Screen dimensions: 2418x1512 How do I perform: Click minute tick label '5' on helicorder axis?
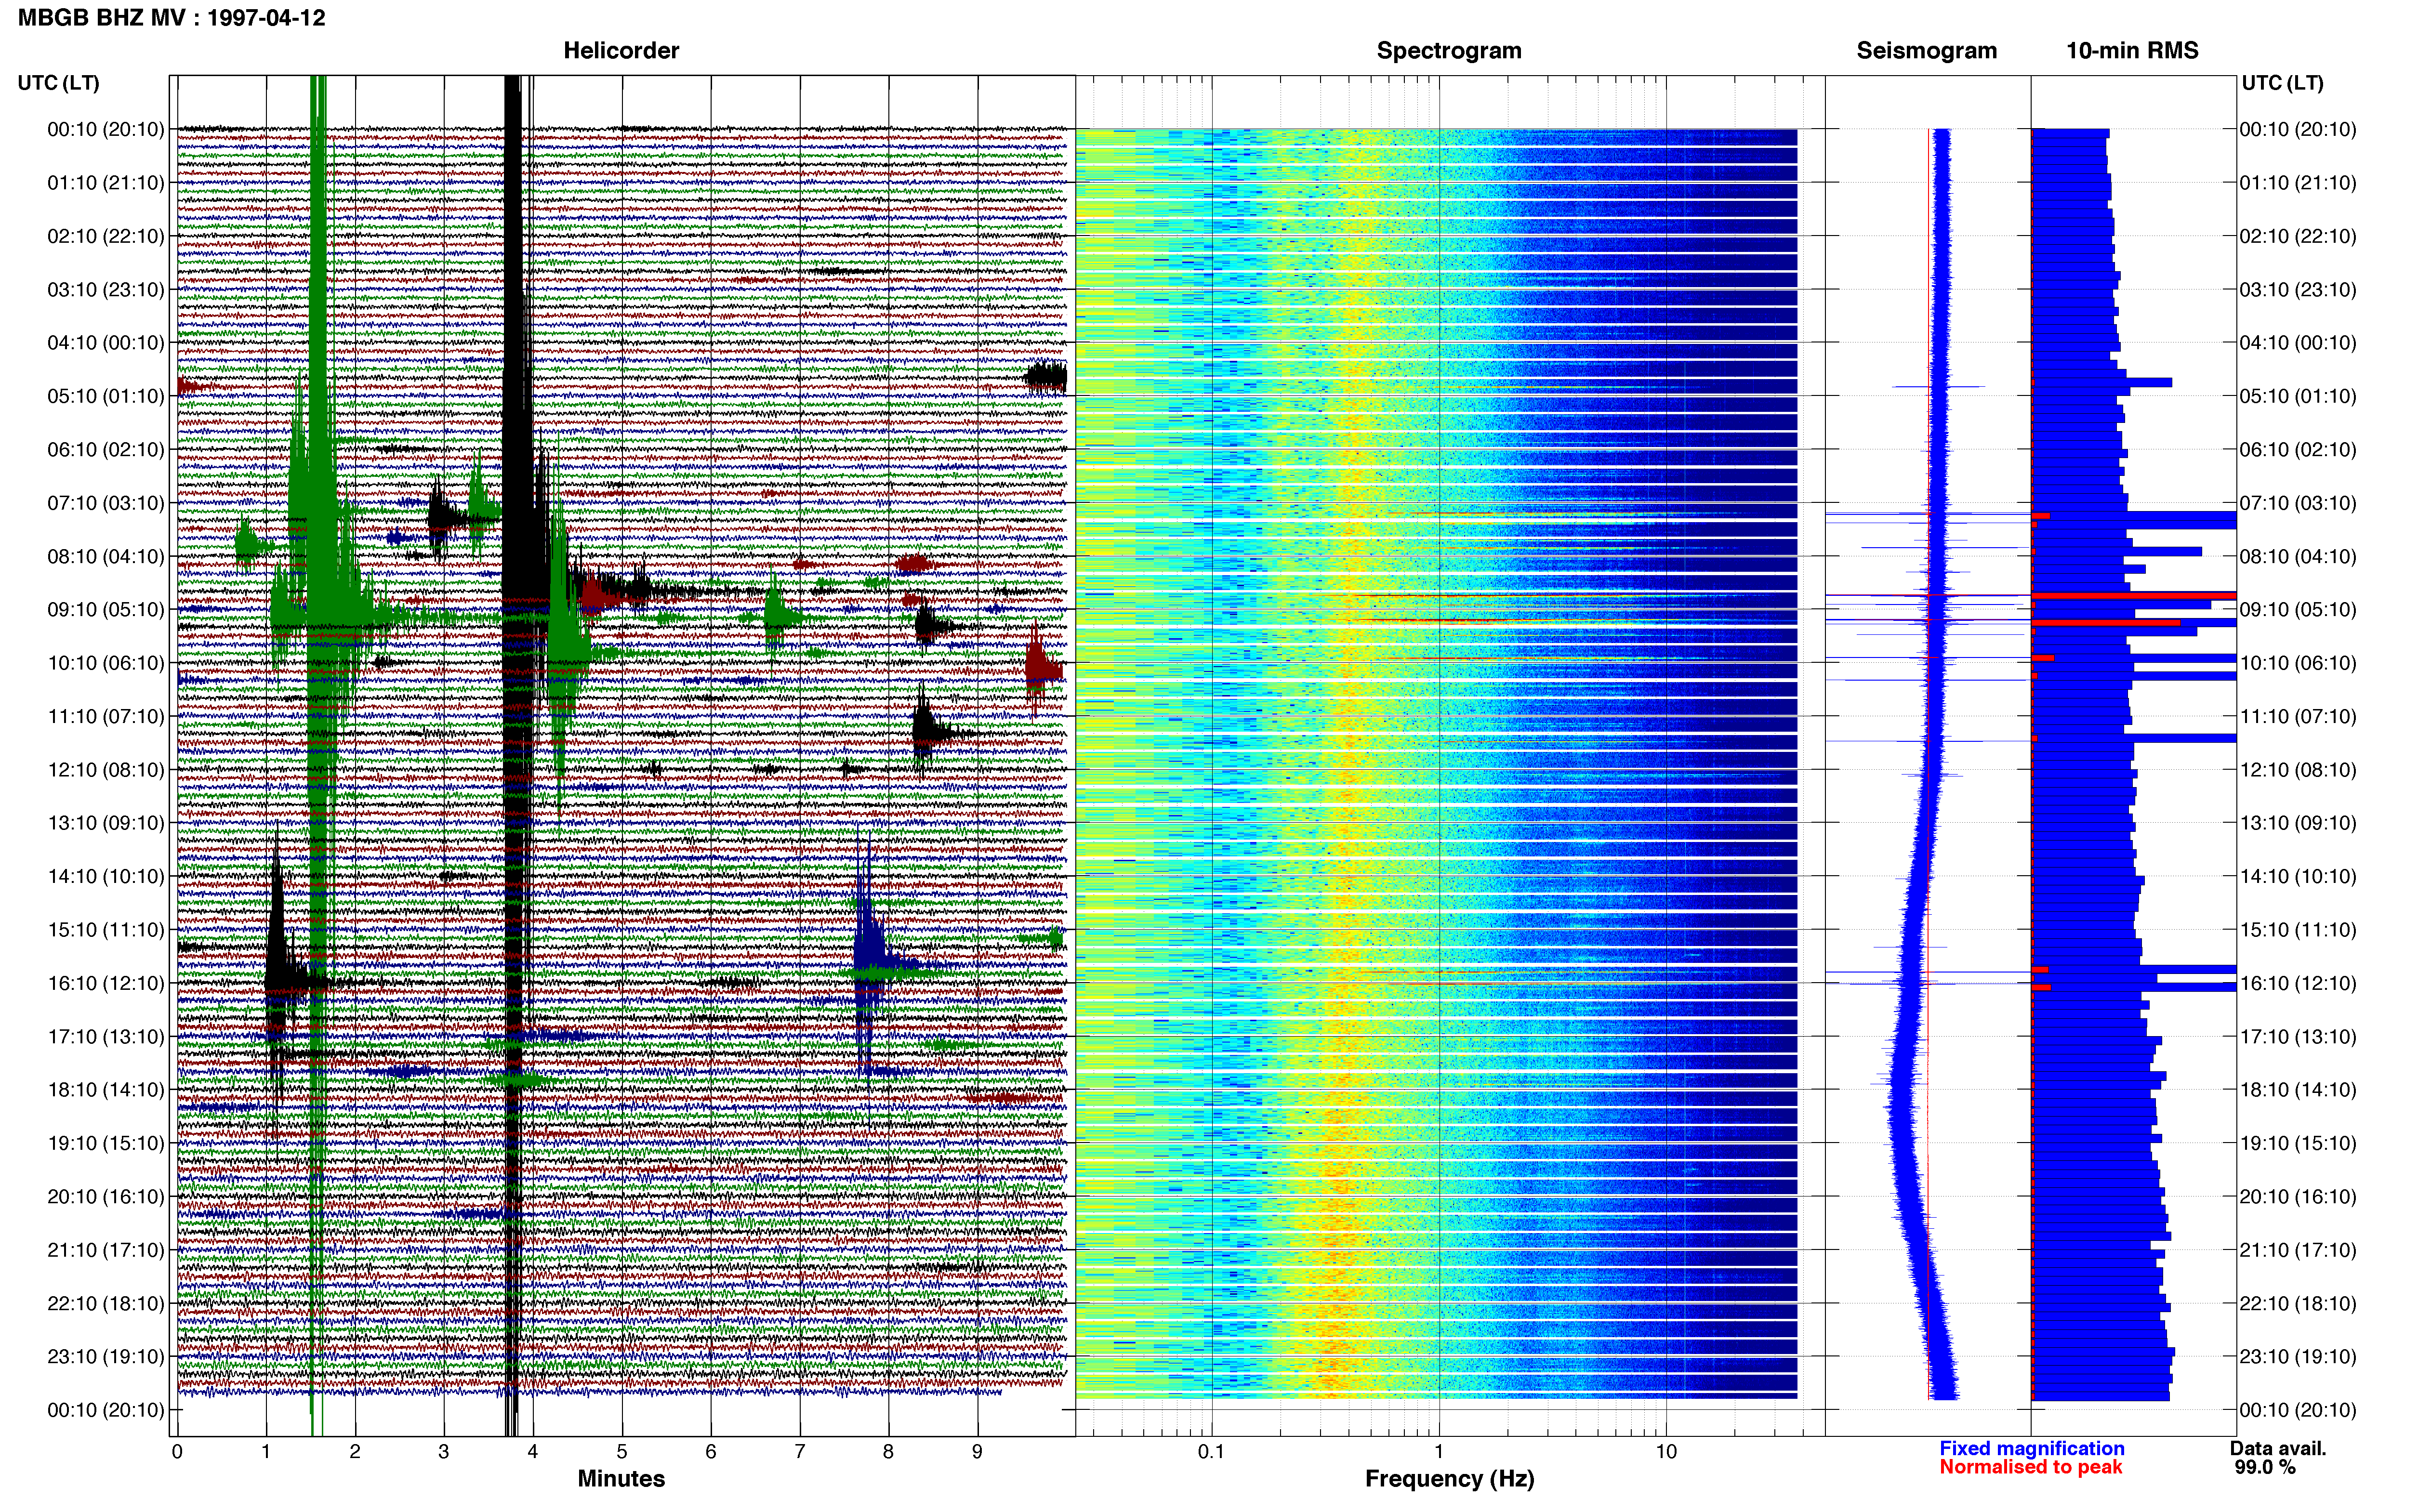[x=621, y=1452]
